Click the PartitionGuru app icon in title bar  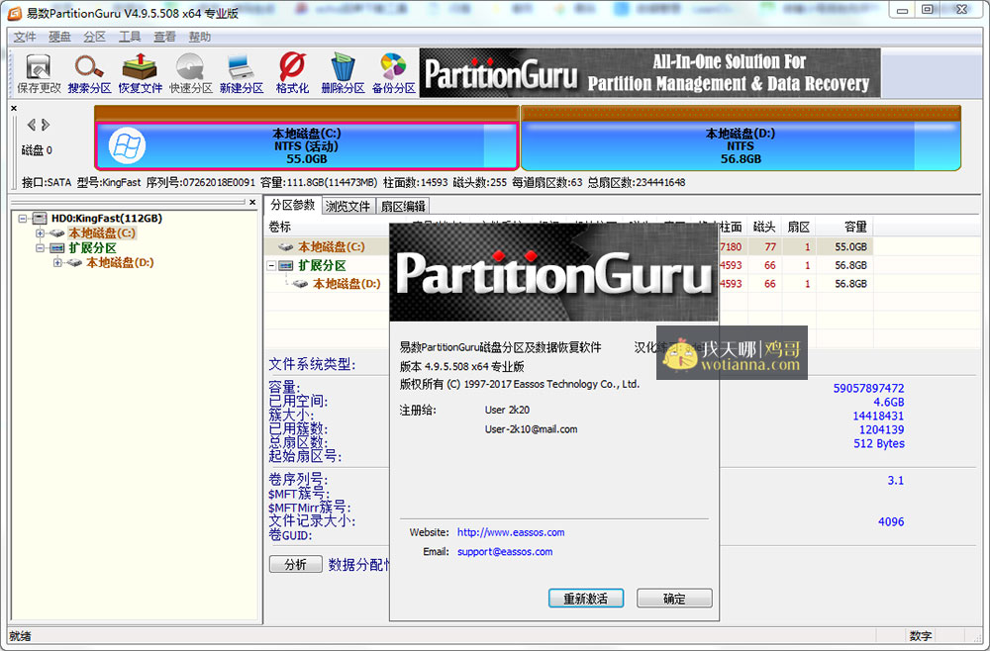pyautogui.click(x=14, y=13)
